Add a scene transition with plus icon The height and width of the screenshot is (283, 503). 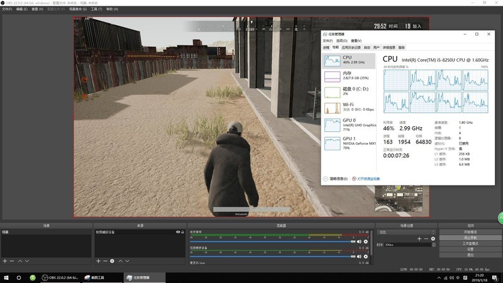pos(419,239)
